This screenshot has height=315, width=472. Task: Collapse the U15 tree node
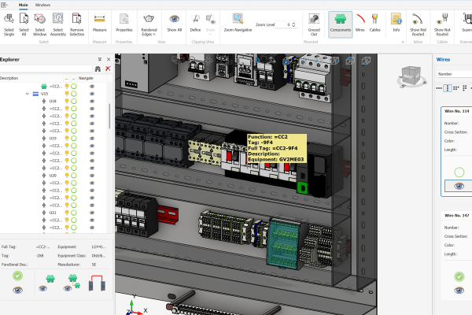click(x=27, y=94)
